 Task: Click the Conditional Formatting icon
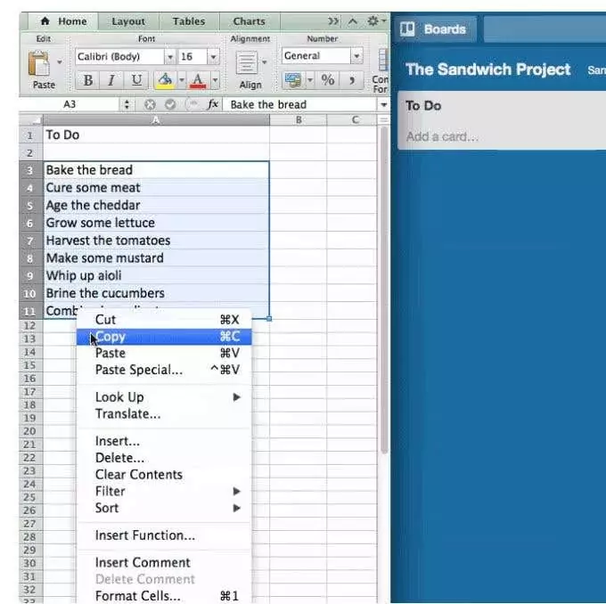pyautogui.click(x=382, y=61)
